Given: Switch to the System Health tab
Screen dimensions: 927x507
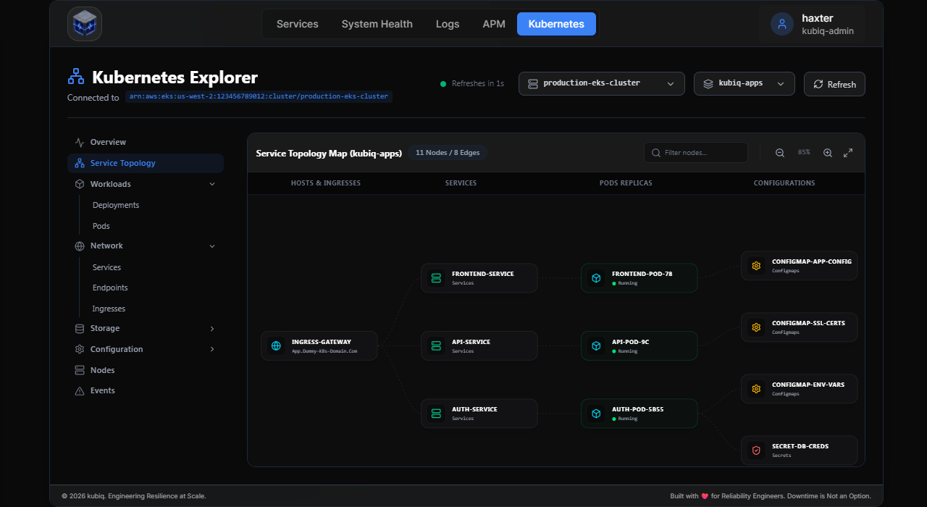Looking at the screenshot, I should (x=377, y=24).
